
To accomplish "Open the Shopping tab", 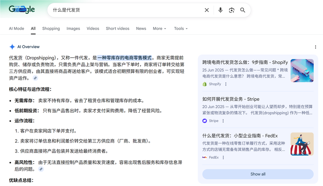I will click(x=51, y=28).
